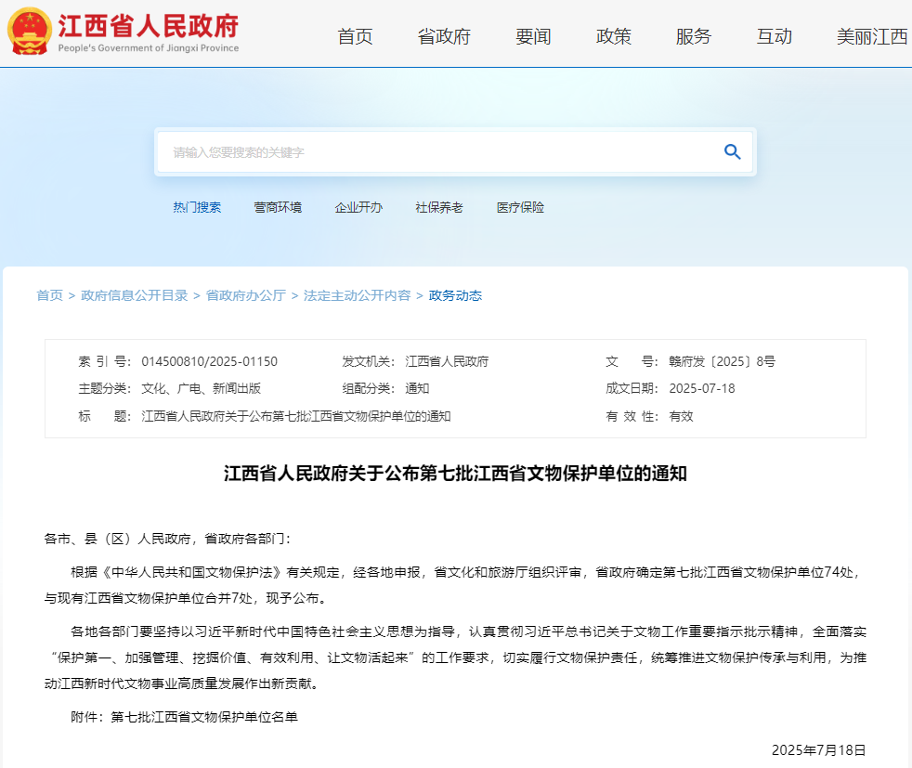This screenshot has height=768, width=912.
Task: Open 政府信息公开目录 breadcrumb link
Action: (135, 295)
